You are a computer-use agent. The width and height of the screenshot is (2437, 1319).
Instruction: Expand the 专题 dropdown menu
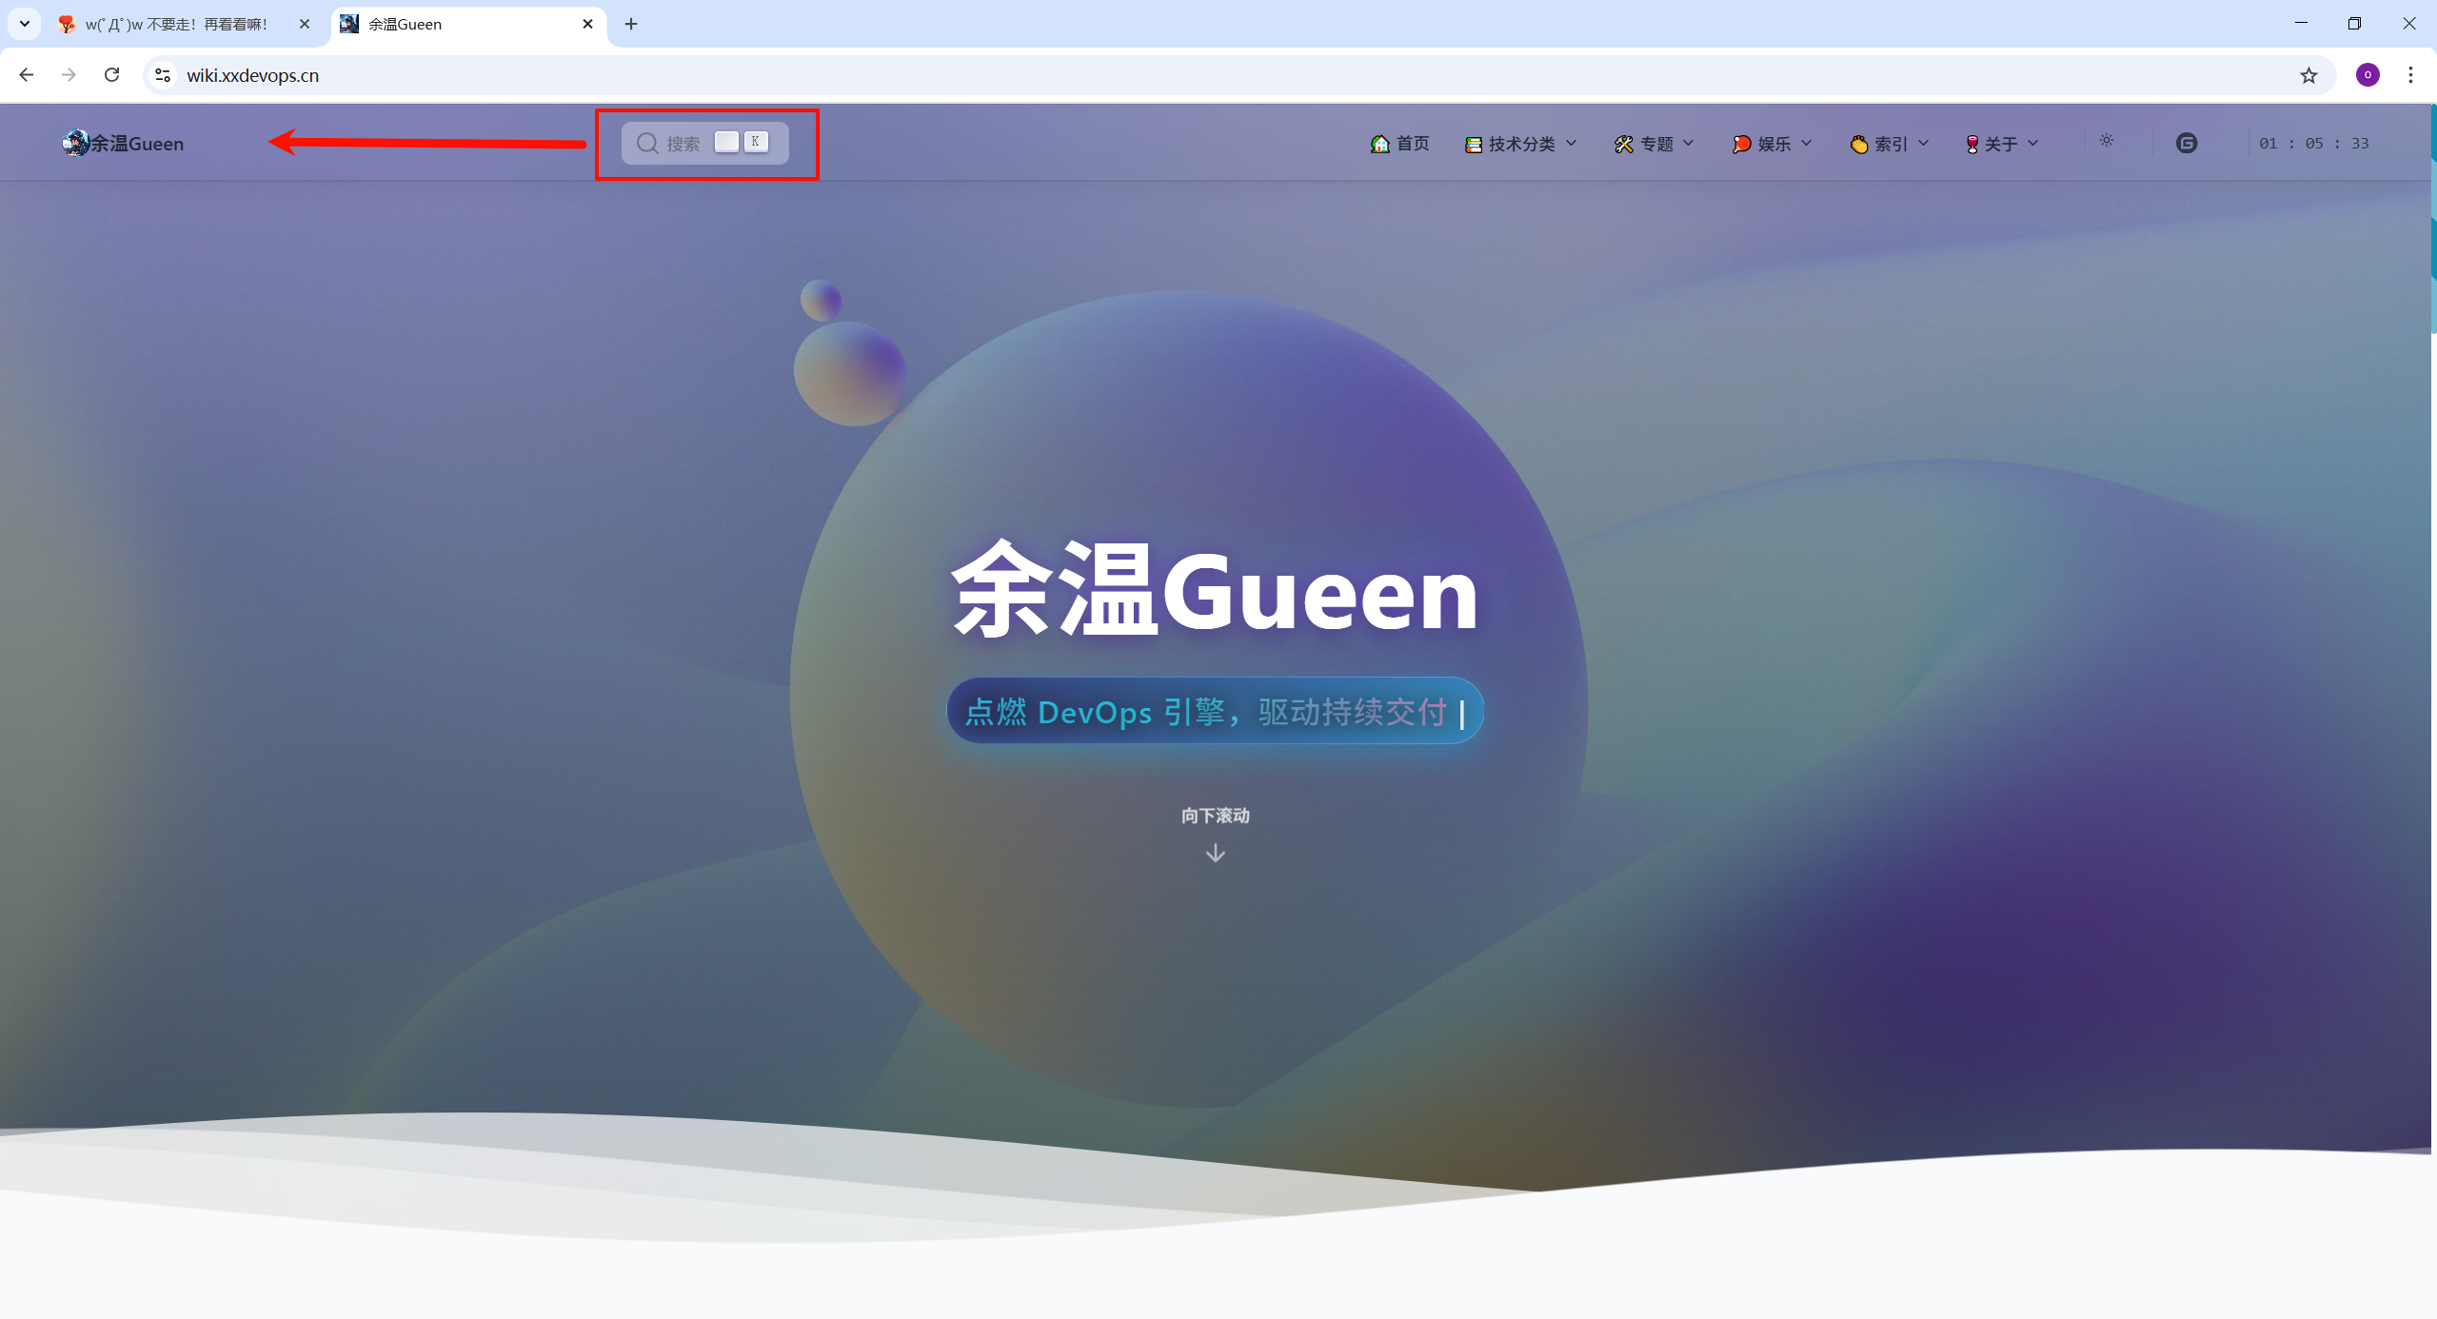[x=1654, y=144]
